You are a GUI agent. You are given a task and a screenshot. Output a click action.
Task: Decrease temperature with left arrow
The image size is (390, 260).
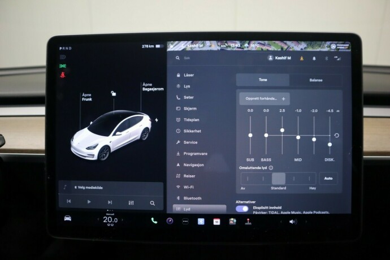tap(98, 219)
